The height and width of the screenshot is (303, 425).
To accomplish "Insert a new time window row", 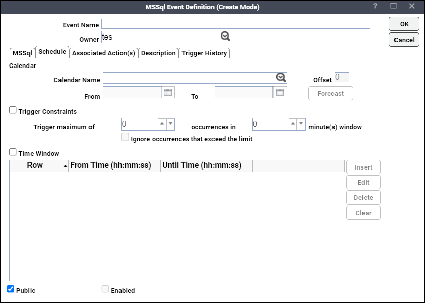I will click(x=363, y=167).
